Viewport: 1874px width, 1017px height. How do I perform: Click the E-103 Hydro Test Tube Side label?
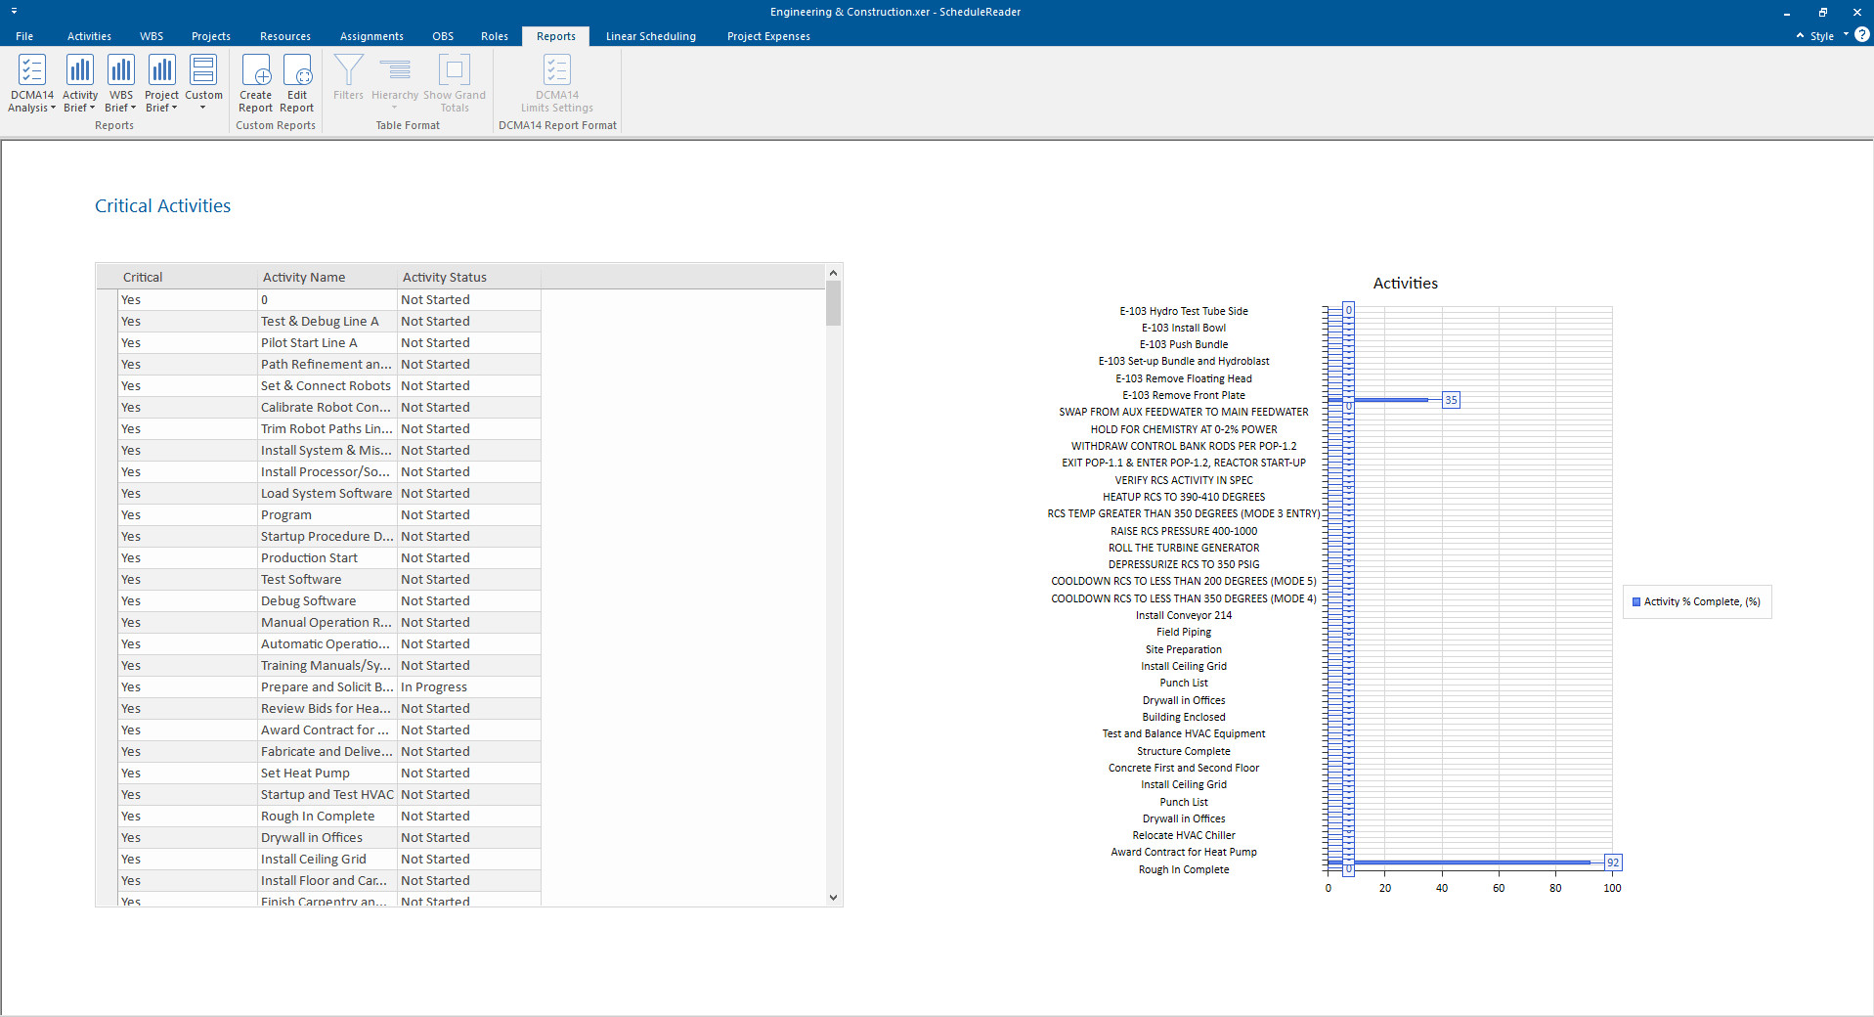point(1183,311)
